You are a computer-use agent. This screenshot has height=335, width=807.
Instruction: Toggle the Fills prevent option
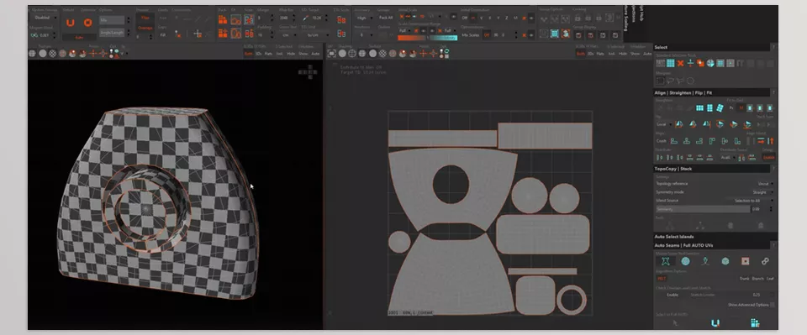(145, 18)
